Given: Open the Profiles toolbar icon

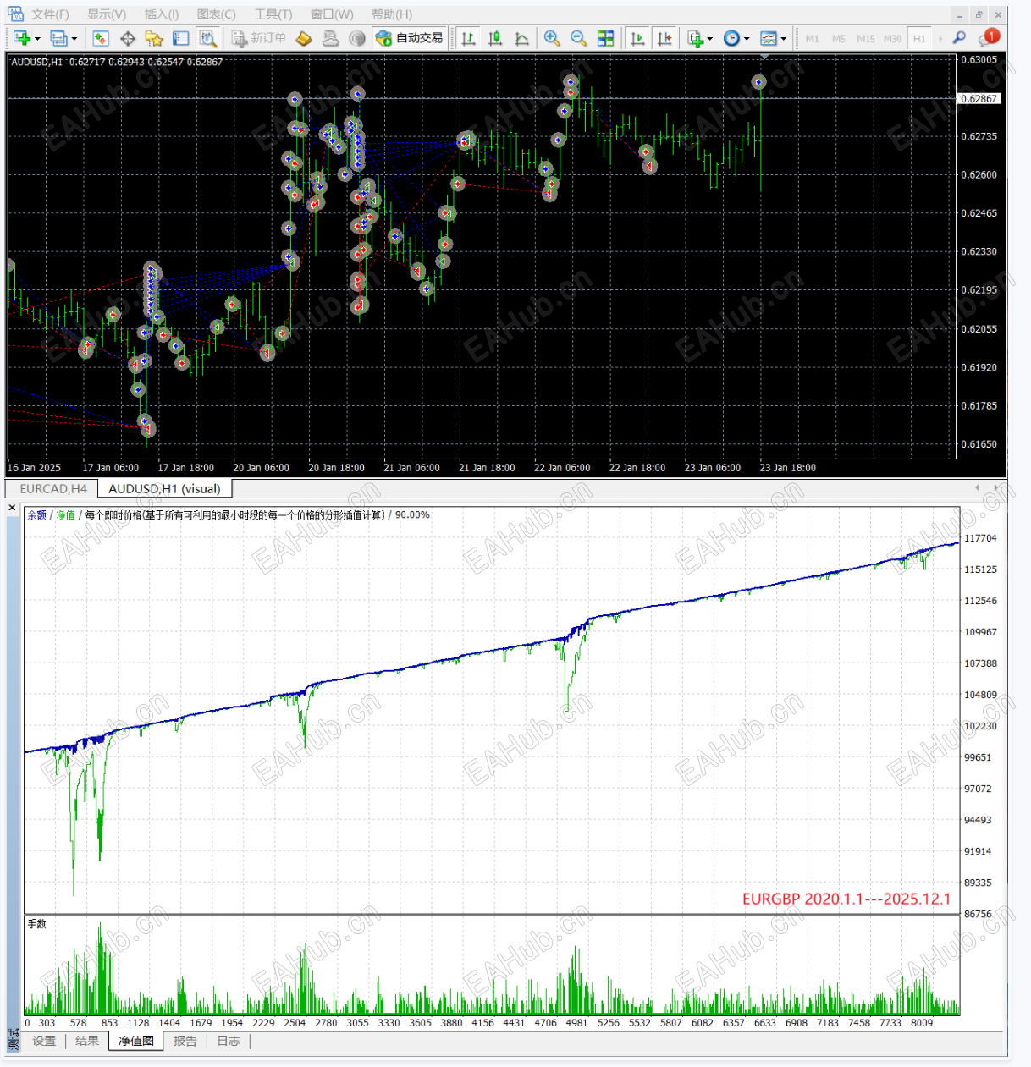Looking at the screenshot, I should pyautogui.click(x=58, y=38).
